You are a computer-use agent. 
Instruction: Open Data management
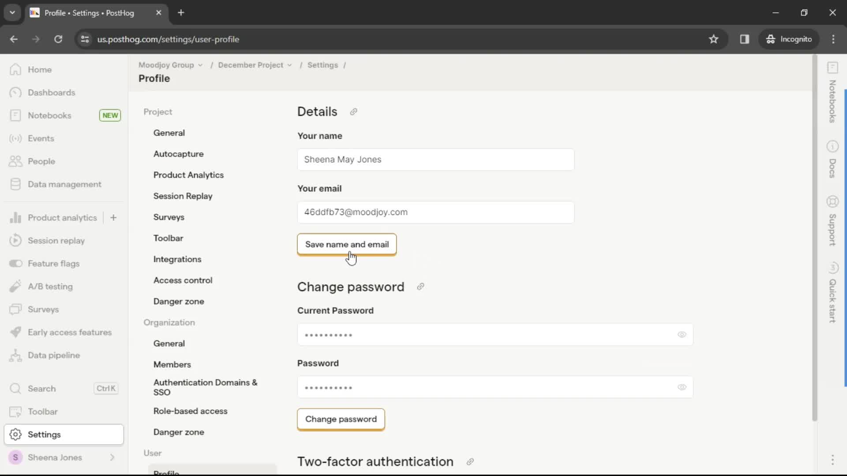click(64, 184)
